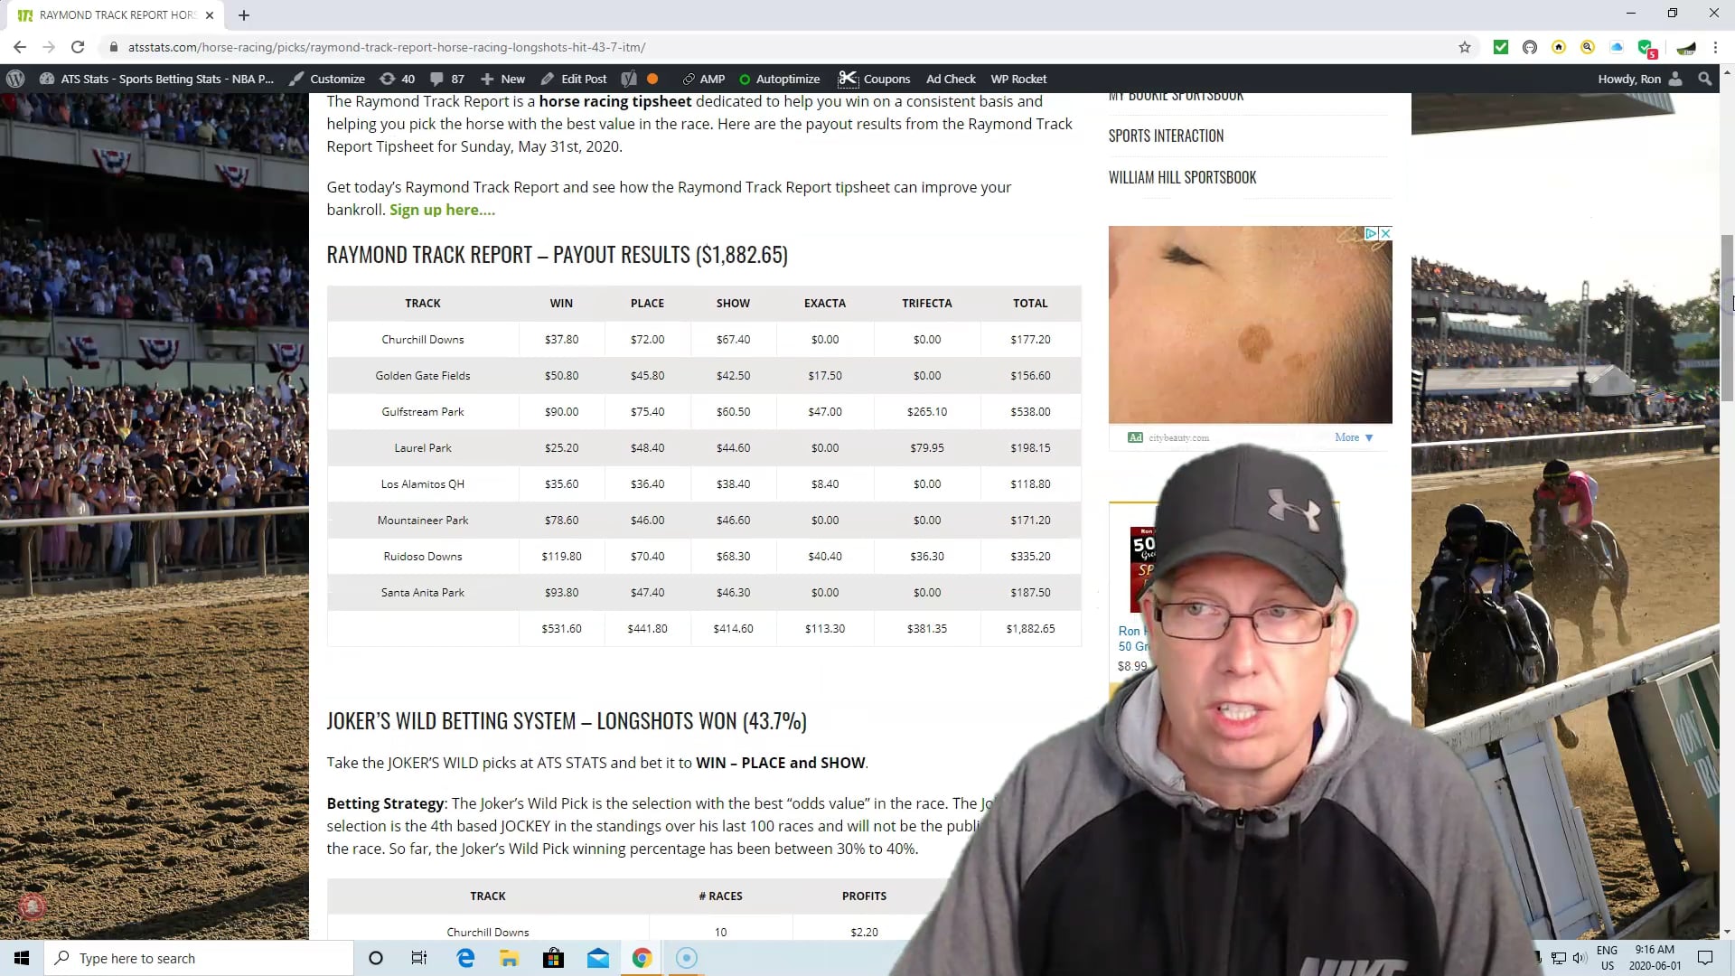Open the notification center icon

[x=1705, y=958]
